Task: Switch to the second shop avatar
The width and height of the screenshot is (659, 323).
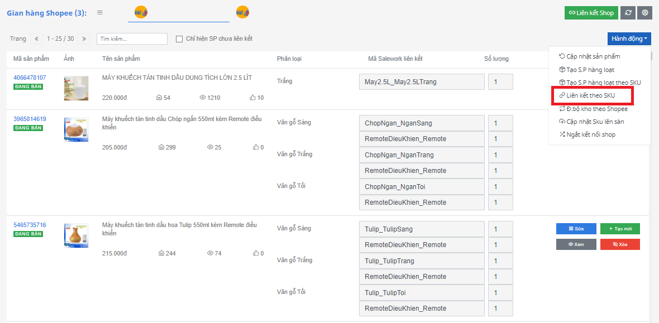Action: (x=242, y=12)
